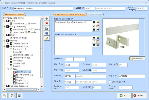This screenshot has width=149, height=100.
Task: Click the Continental rod product image
Action: click(x=121, y=37)
